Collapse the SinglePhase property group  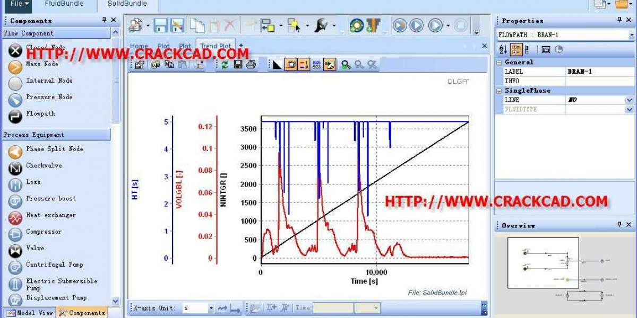point(500,91)
